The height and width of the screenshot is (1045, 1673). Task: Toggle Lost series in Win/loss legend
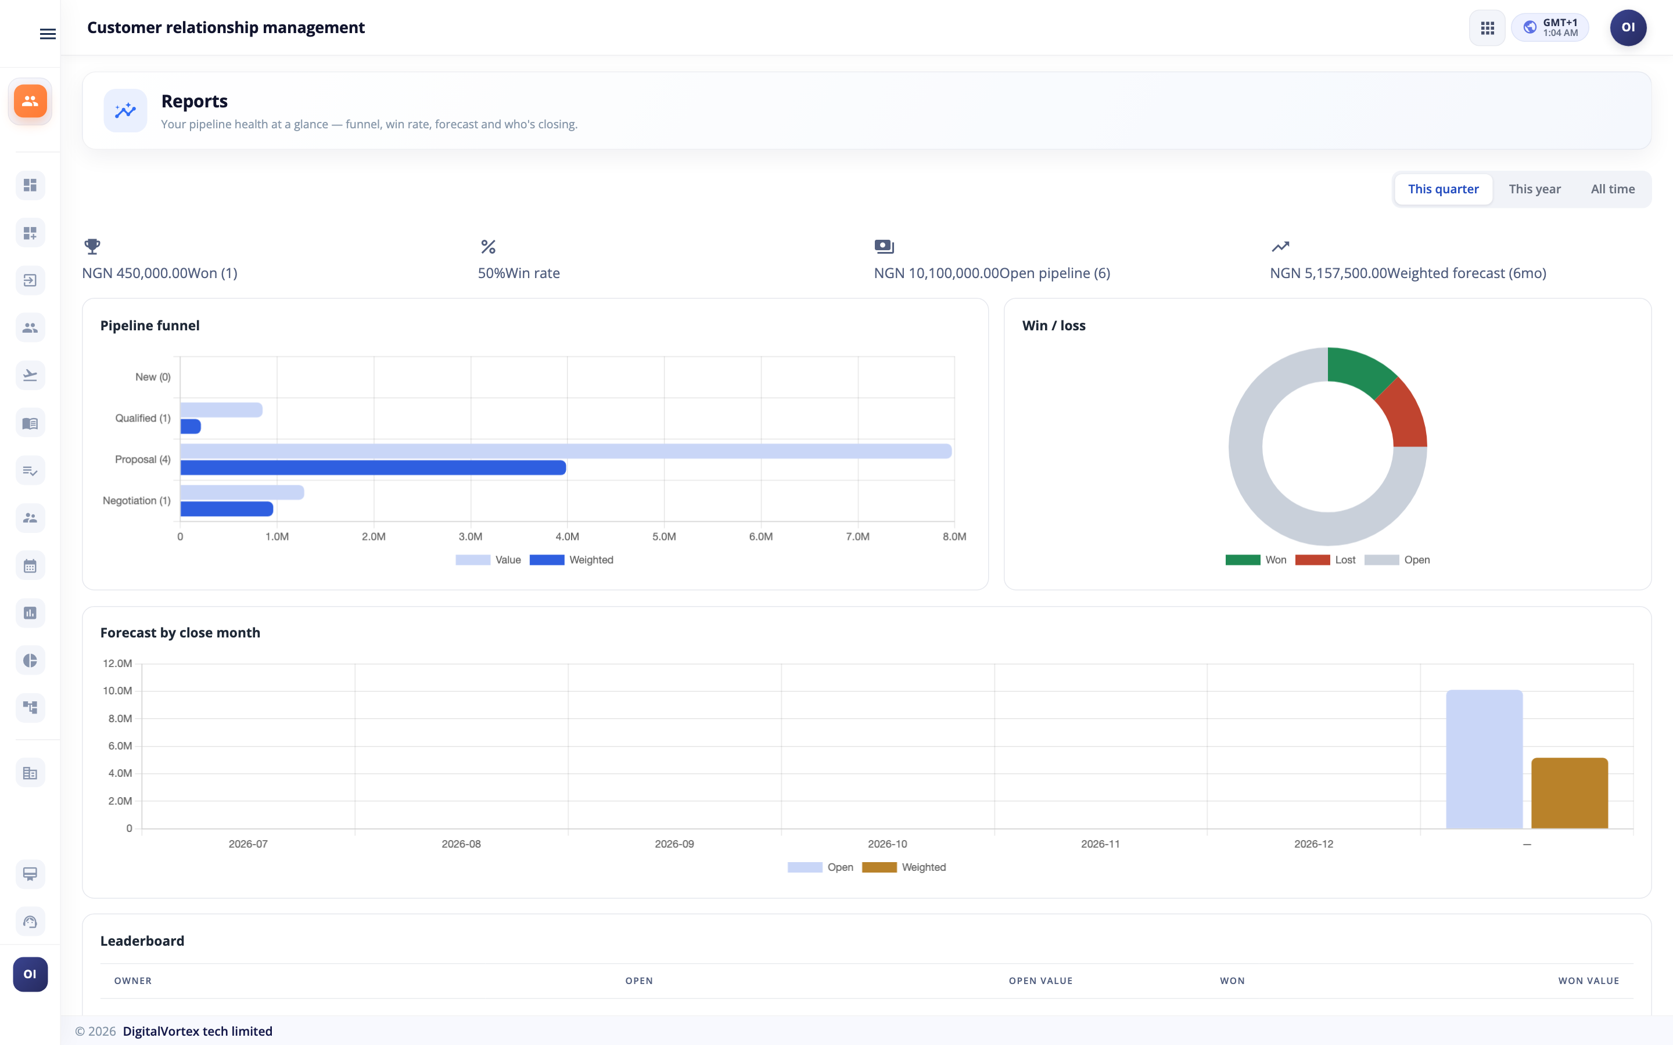[1324, 560]
